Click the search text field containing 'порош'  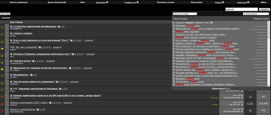pyautogui.click(x=241, y=9)
